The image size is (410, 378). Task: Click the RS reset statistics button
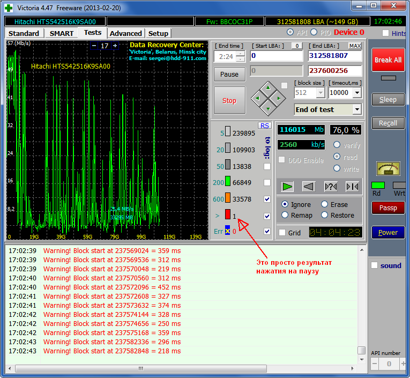pyautogui.click(x=264, y=125)
